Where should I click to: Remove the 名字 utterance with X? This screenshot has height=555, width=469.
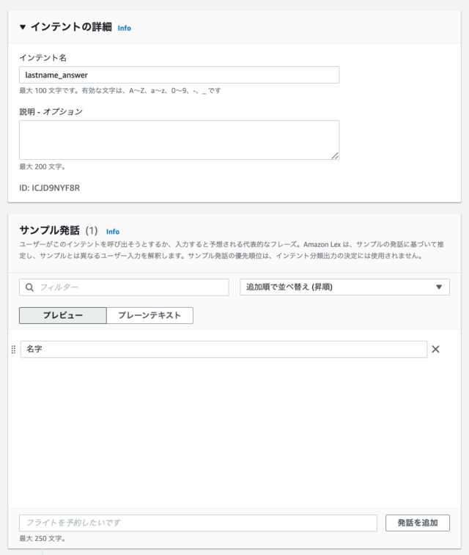click(x=435, y=350)
